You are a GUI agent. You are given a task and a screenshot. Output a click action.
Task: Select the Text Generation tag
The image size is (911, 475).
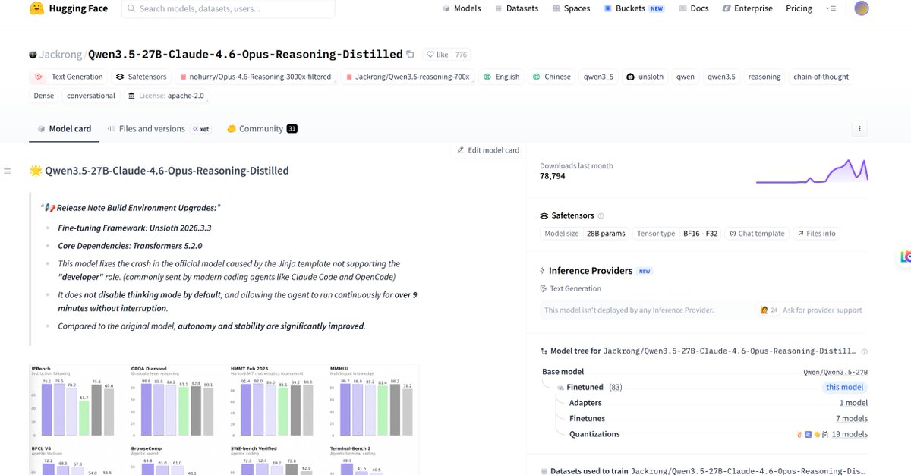point(69,77)
